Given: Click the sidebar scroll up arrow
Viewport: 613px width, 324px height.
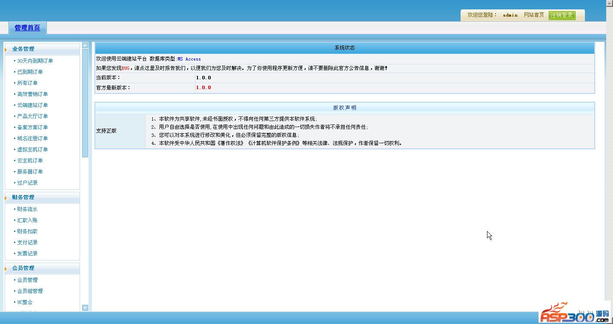Looking at the screenshot, I should tap(85, 45).
